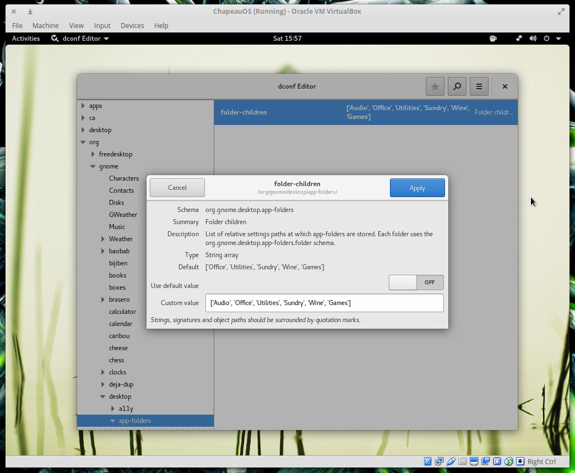
Task: Open the system menu dropdown arrow in top panel
Action: [x=558, y=39]
